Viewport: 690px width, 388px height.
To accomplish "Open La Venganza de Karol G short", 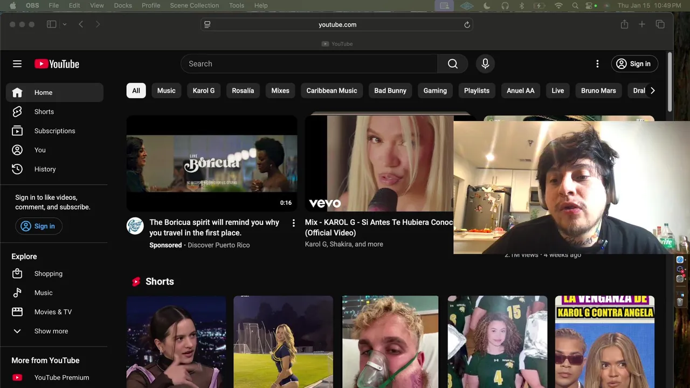I will (605, 342).
